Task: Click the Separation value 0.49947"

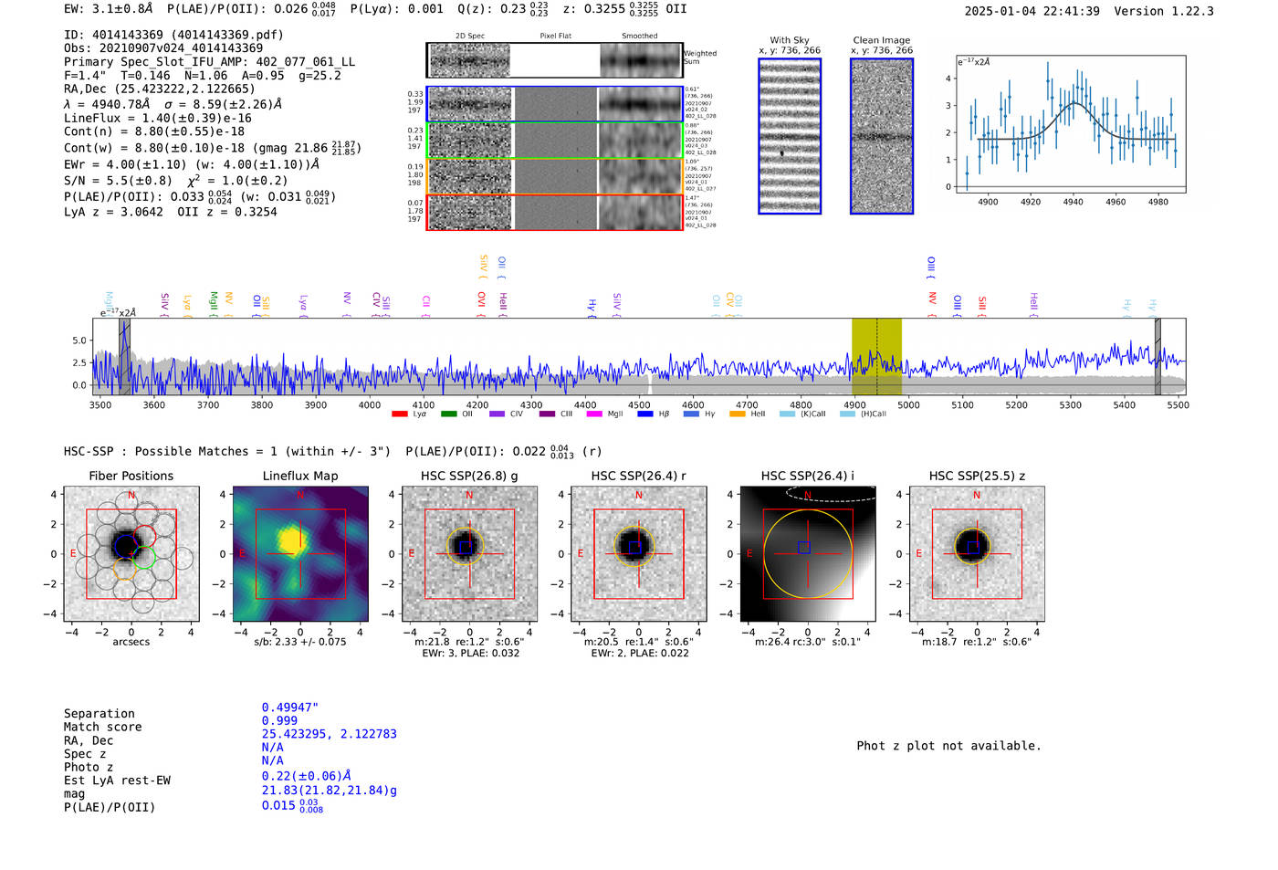Action: point(290,708)
